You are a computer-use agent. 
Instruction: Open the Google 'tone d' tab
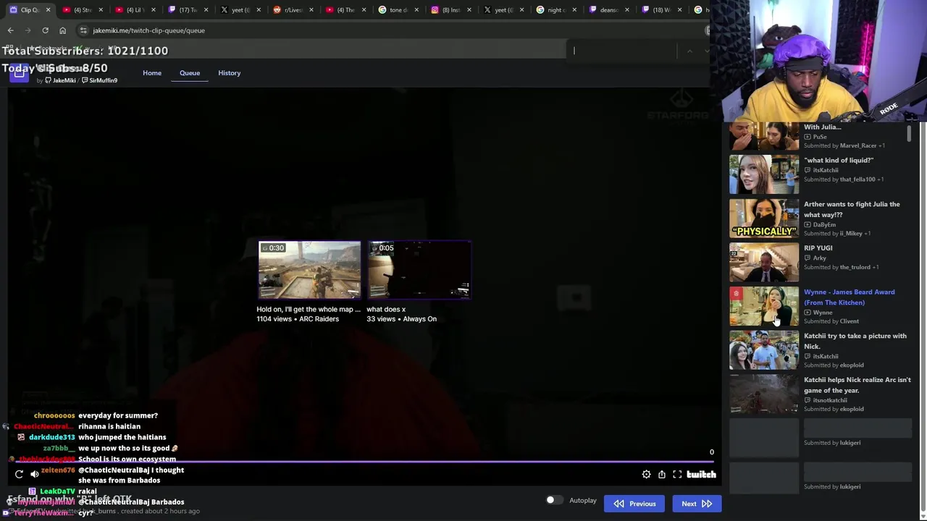pos(398,9)
